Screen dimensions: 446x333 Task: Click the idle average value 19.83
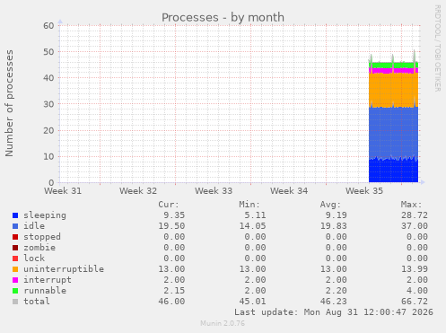(x=334, y=226)
